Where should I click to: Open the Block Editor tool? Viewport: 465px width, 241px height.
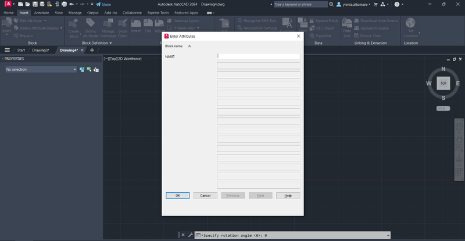click(123, 25)
